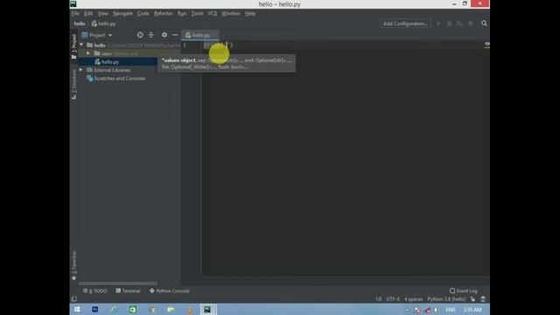
Task: Expand the venv folder arrow
Action: click(x=88, y=53)
